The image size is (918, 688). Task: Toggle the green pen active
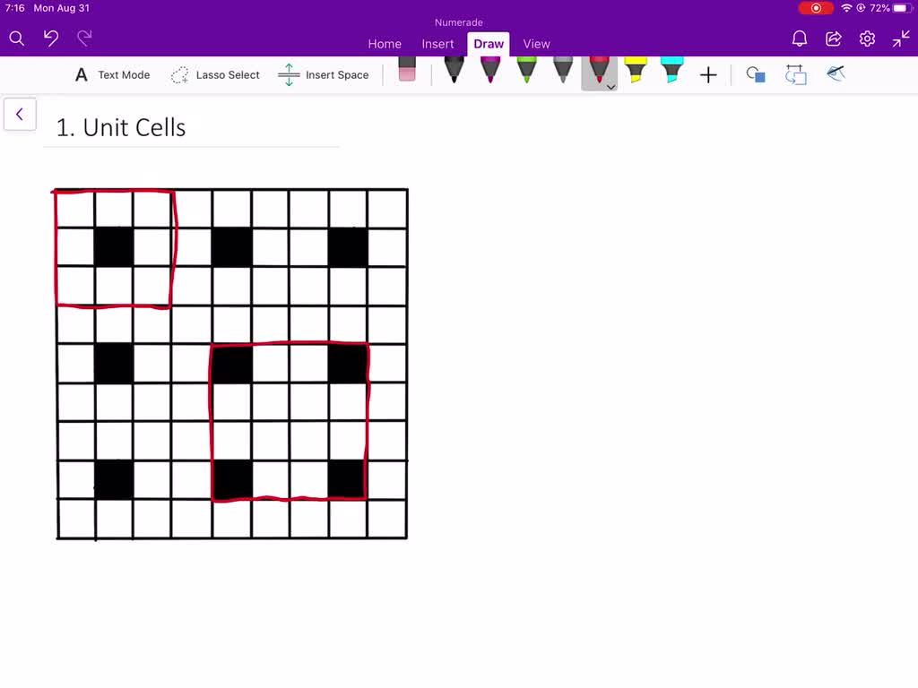pos(526,72)
